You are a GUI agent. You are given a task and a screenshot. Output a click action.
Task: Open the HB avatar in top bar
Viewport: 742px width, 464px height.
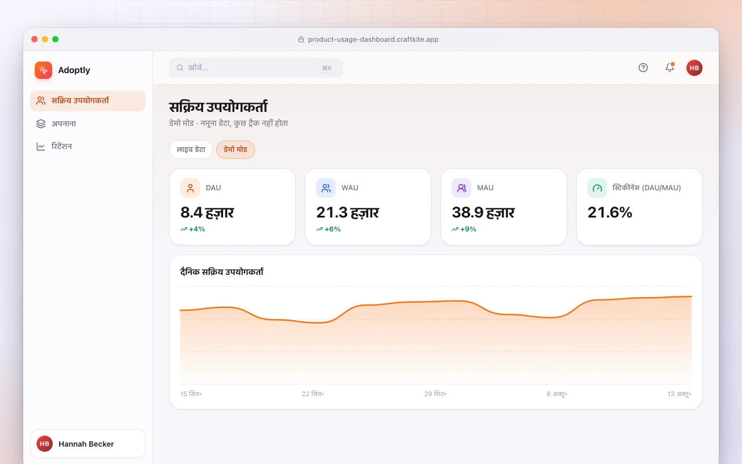[694, 68]
